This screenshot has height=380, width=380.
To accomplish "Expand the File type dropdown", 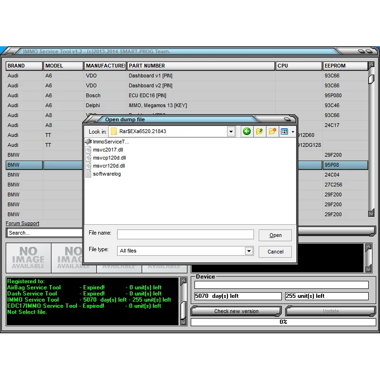I will [249, 251].
